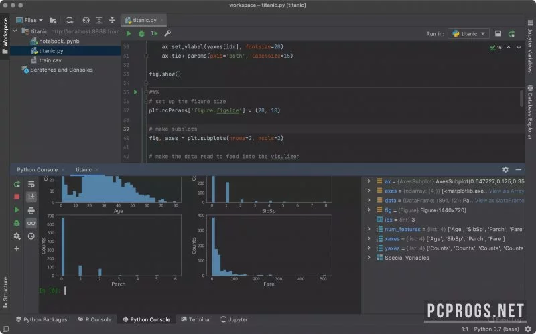
Task: Expand the axes variable
Action: pos(369,191)
